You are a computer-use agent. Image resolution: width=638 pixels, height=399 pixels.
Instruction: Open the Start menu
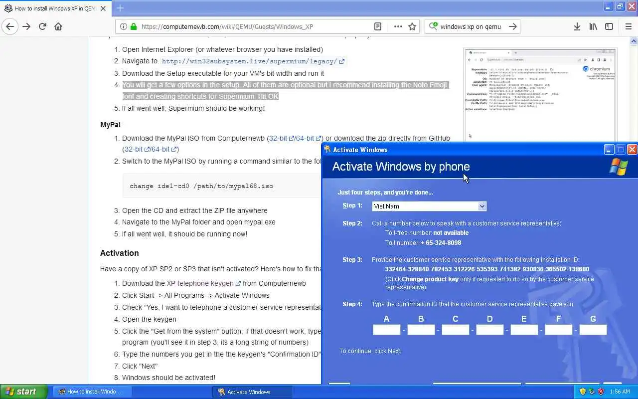click(23, 392)
